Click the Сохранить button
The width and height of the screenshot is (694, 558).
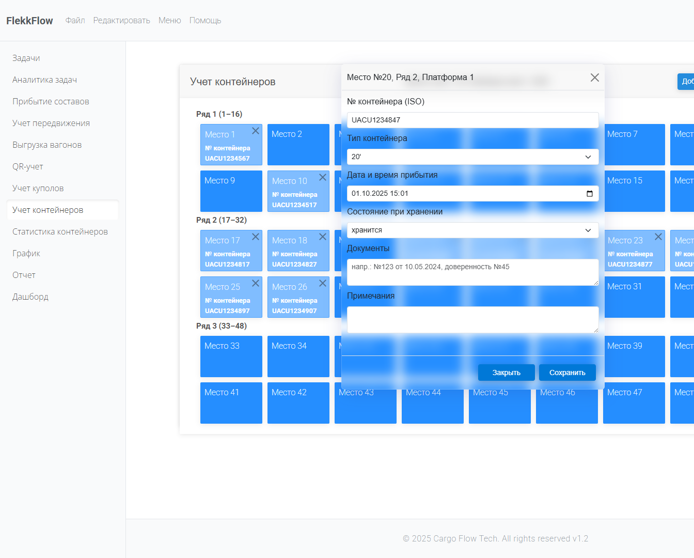(x=567, y=373)
